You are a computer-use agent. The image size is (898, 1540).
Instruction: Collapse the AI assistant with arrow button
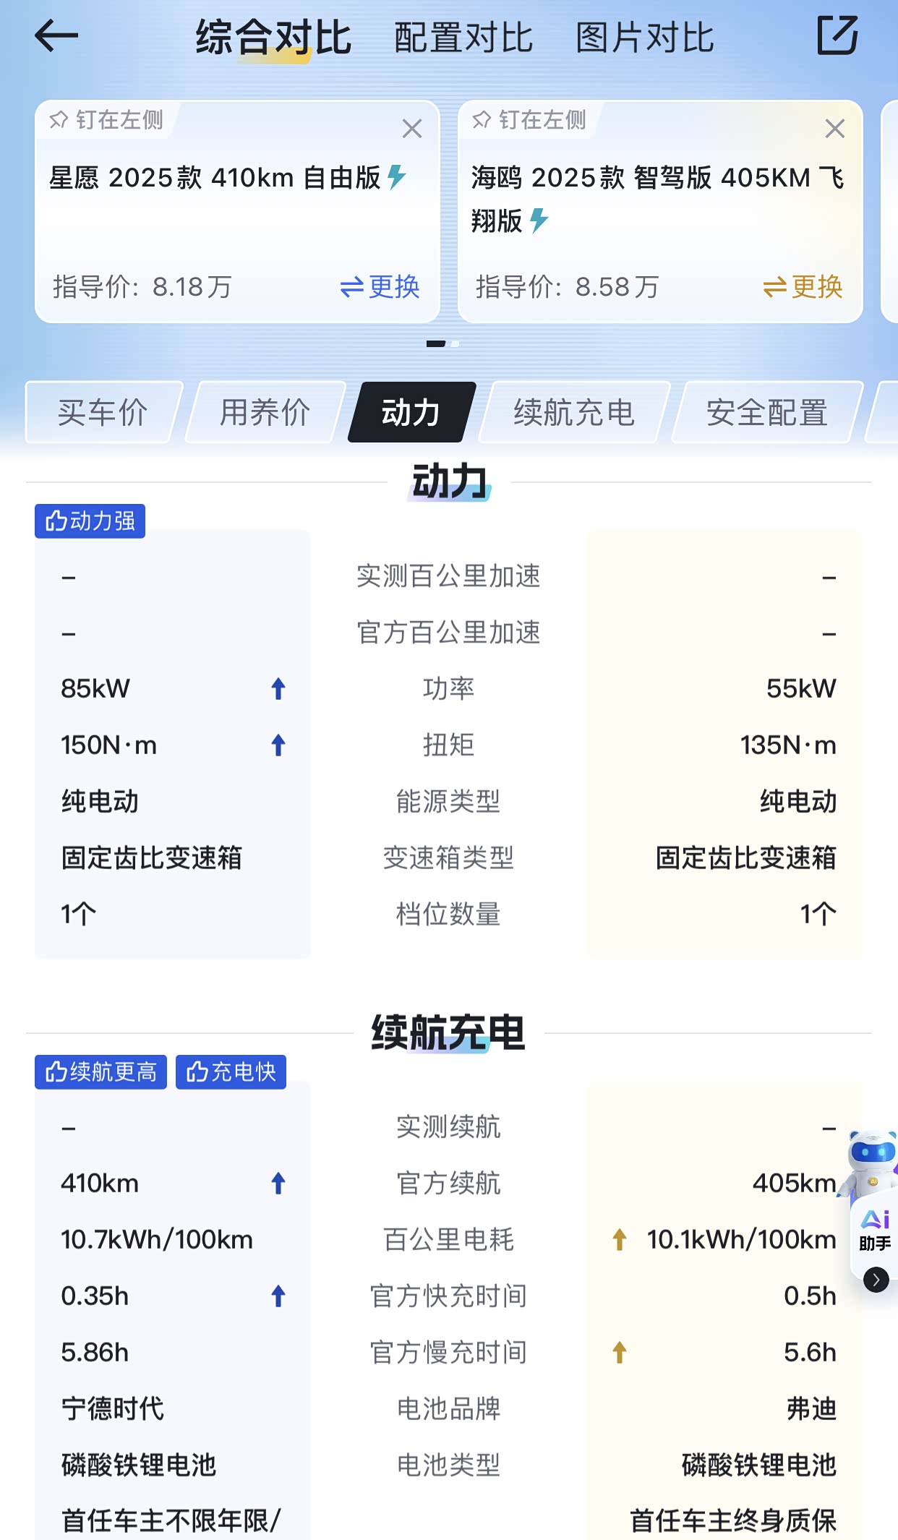[876, 1280]
